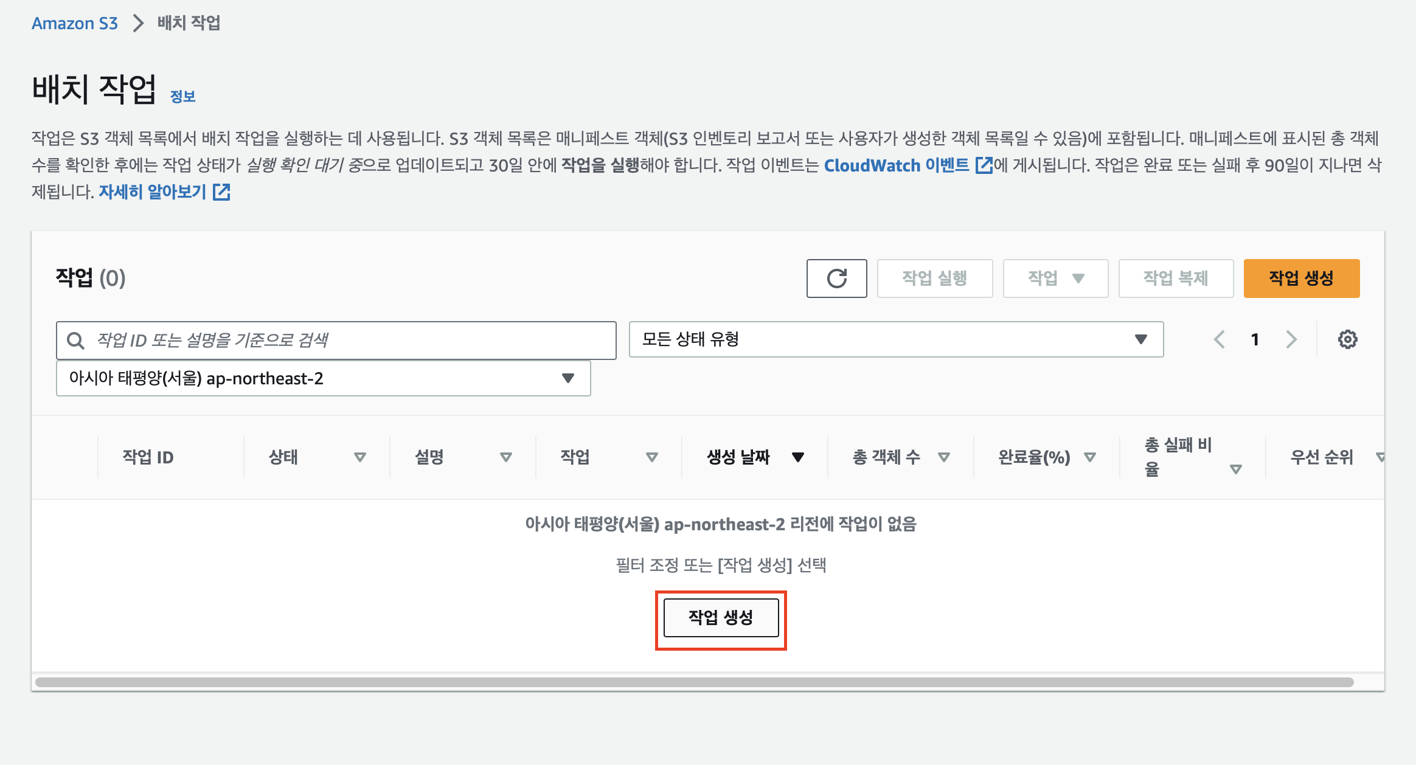Sort by 설명 column arrow

505,457
